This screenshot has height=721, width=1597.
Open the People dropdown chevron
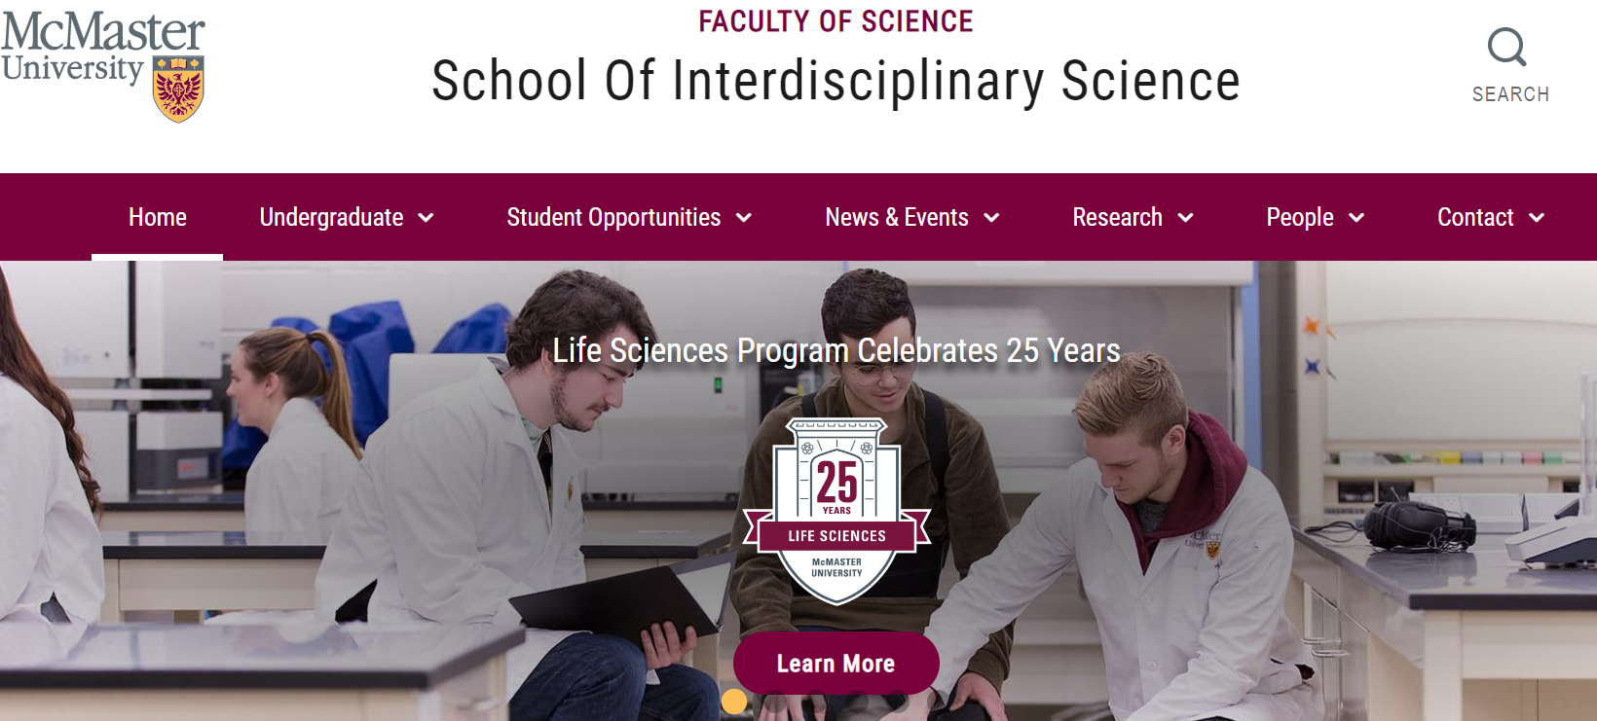1356,218
